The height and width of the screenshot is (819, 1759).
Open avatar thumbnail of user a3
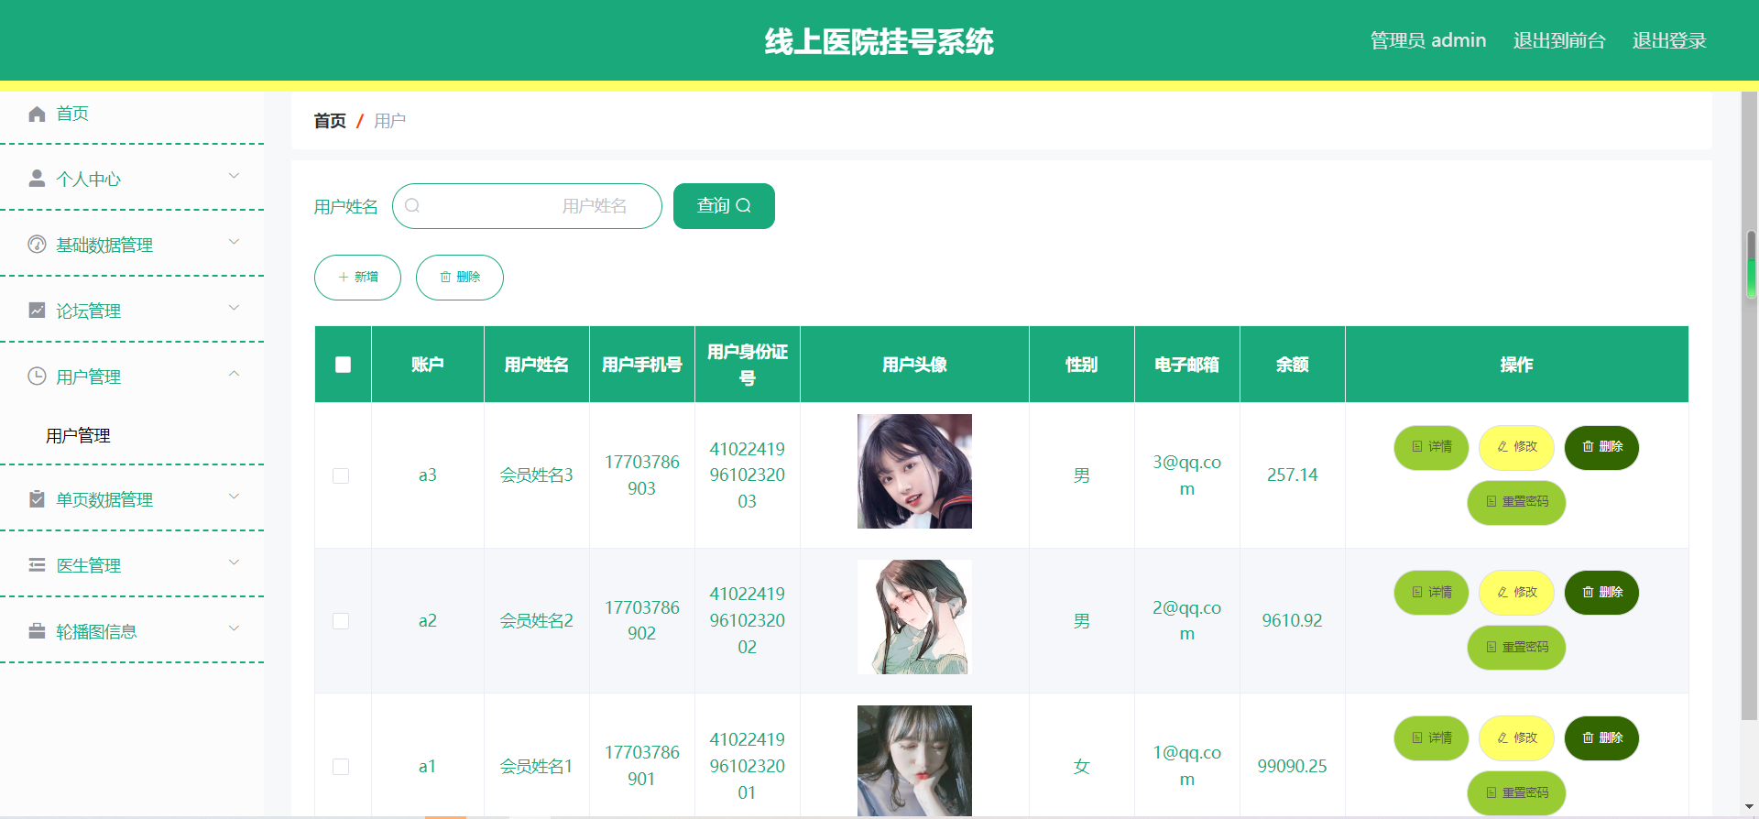914,472
